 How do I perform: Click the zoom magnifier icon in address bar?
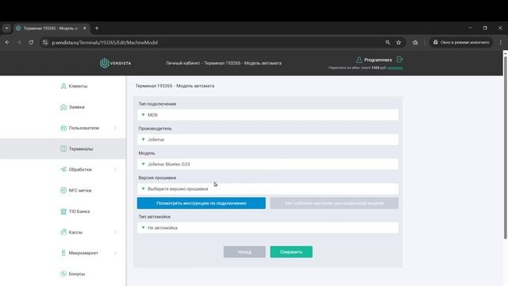pos(387,42)
